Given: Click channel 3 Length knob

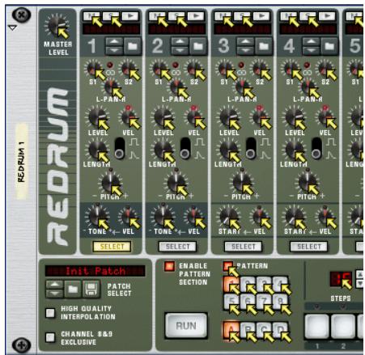Looking at the screenshot, I should tap(228, 149).
